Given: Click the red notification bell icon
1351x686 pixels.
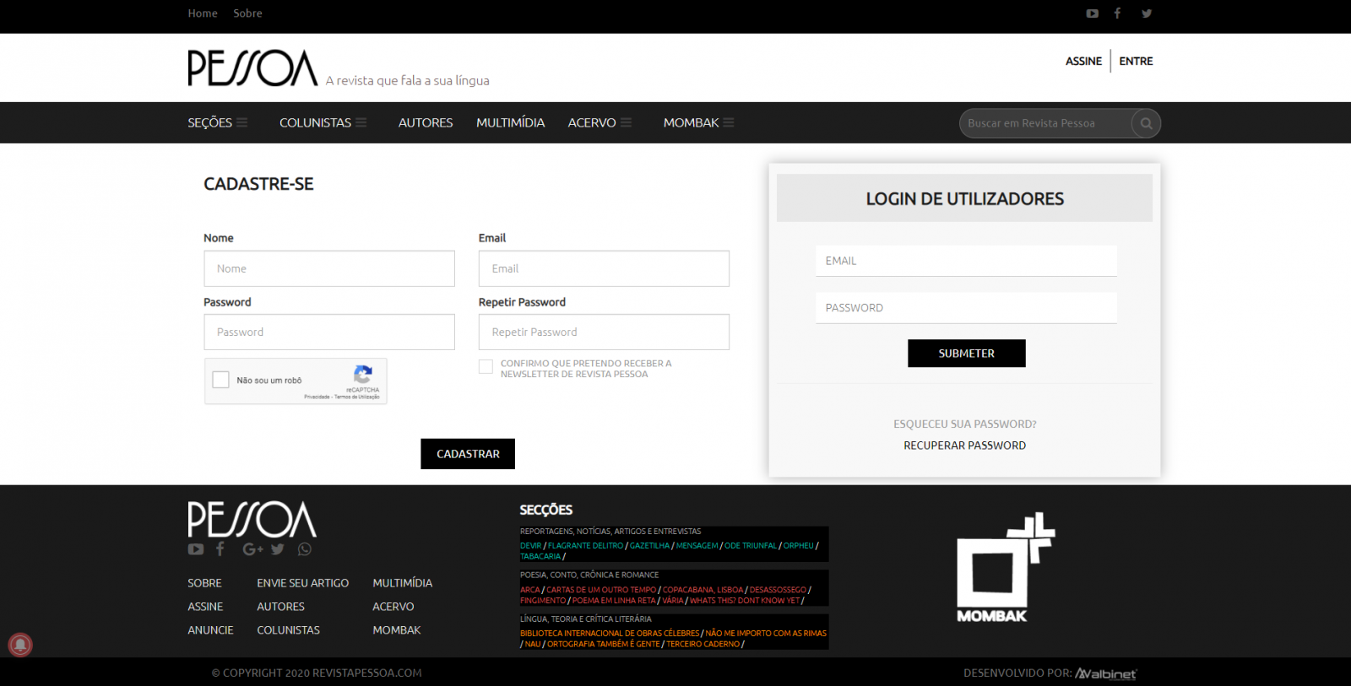Looking at the screenshot, I should (x=20, y=645).
